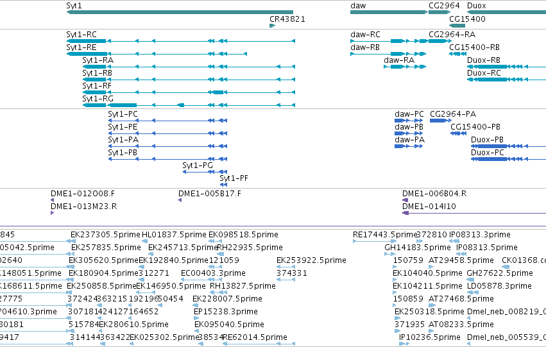546x347 pixels.
Task: Click EST EP15238.3prime
Action: [226, 312]
